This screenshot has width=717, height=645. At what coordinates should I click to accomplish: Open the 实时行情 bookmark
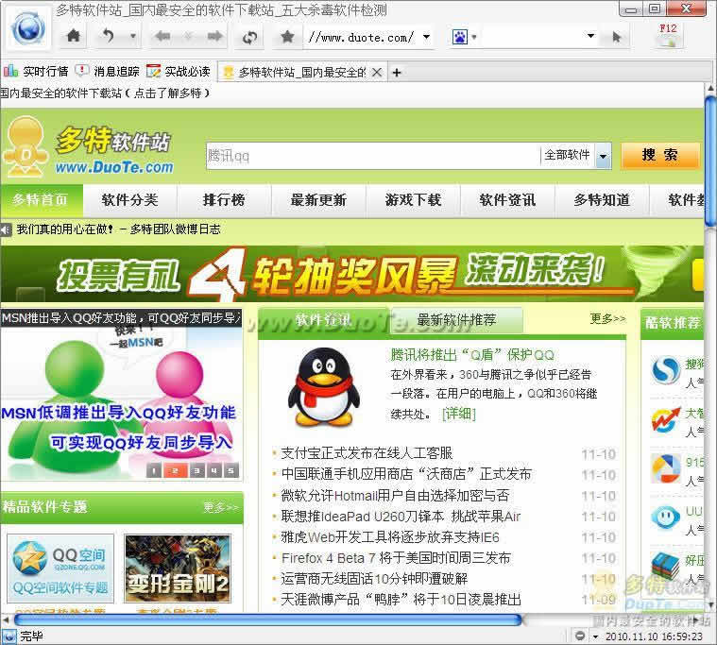(x=36, y=72)
